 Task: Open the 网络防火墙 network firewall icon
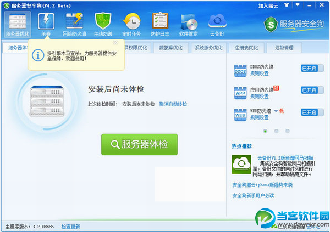(x=74, y=25)
